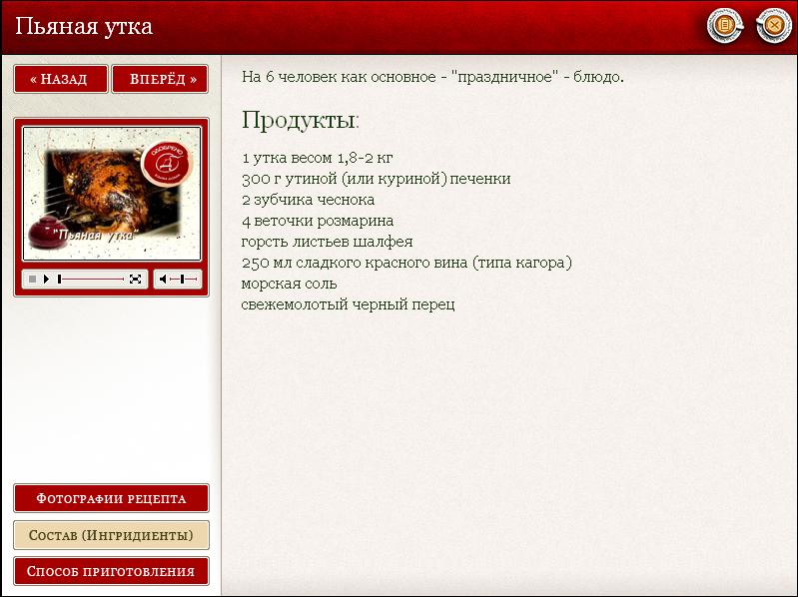The image size is (798, 597).
Task: Click the video seek progress slider
Action: (90, 280)
